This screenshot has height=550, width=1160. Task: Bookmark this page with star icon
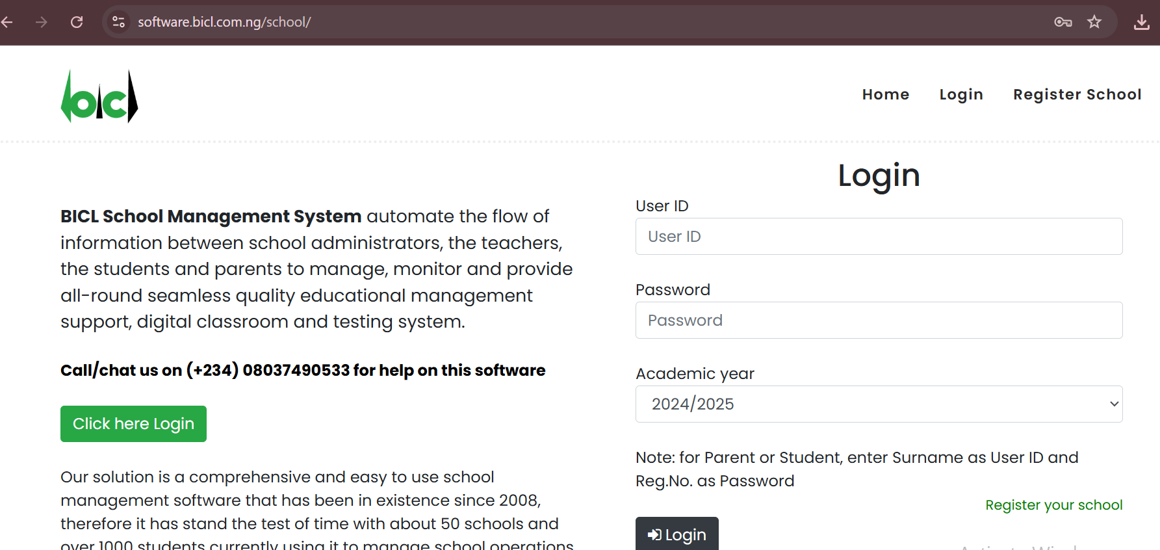(x=1094, y=22)
